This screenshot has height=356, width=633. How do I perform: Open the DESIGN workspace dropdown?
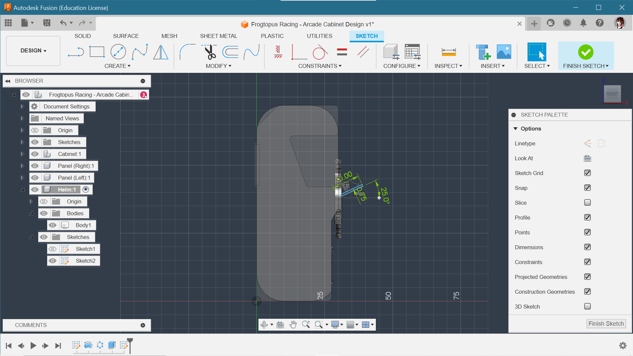(x=33, y=50)
